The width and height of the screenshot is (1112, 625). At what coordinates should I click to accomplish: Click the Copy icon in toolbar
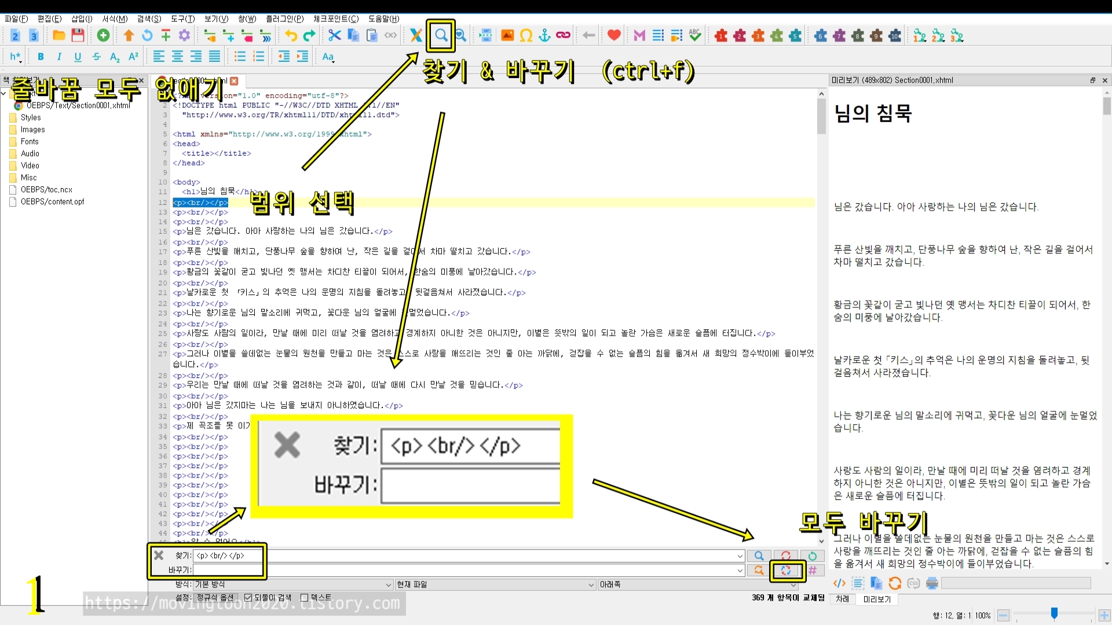tap(353, 36)
